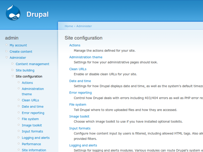Open Error reporting in main content
The width and height of the screenshot is (203, 152).
(80, 92)
